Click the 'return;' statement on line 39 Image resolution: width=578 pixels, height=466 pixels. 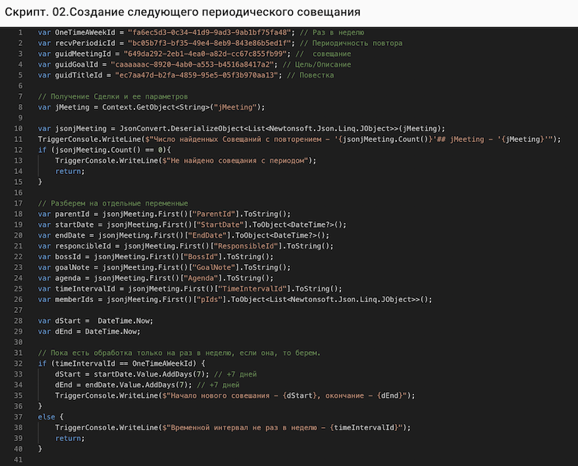click(x=70, y=438)
